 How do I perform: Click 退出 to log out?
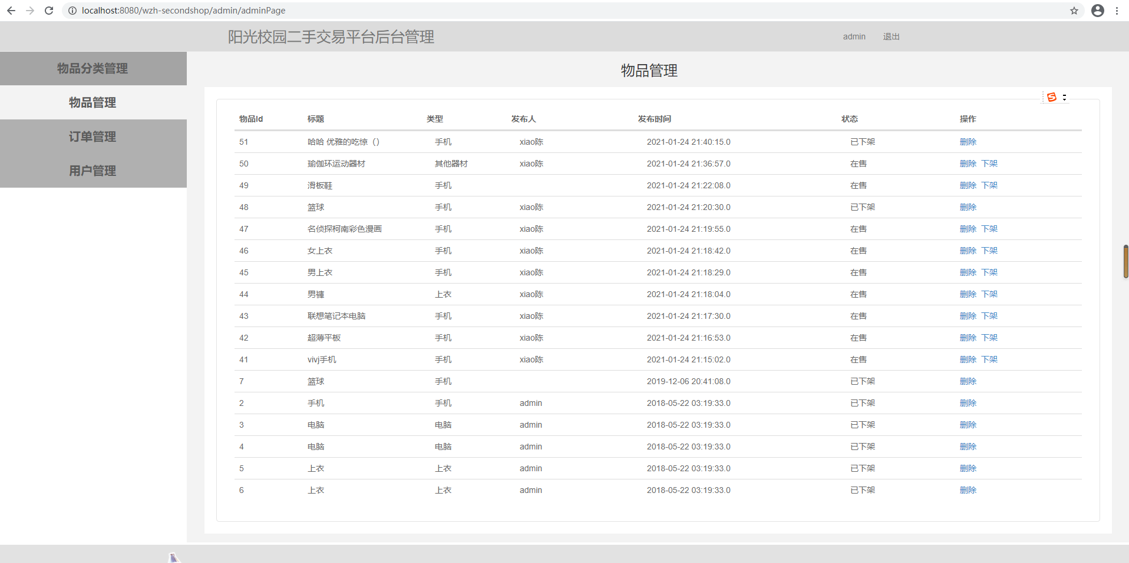891,36
